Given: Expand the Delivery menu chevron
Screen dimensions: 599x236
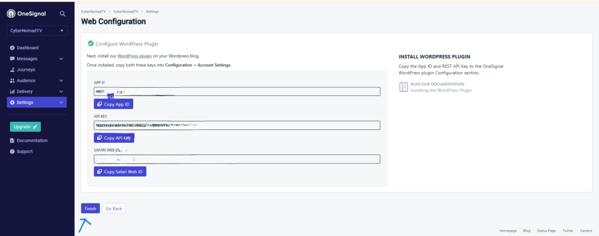Looking at the screenshot, I should pyautogui.click(x=61, y=91).
